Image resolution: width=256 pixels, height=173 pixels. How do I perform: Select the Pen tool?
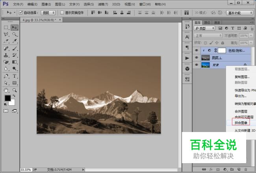6,76
